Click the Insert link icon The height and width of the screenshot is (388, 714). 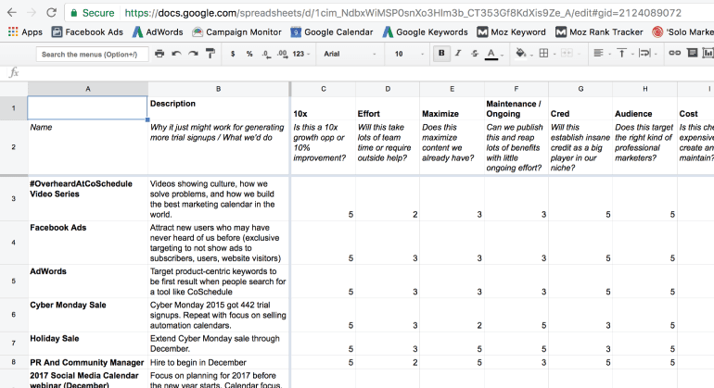pyautogui.click(x=675, y=54)
